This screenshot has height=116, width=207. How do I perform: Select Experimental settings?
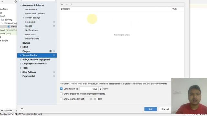[x=28, y=76]
